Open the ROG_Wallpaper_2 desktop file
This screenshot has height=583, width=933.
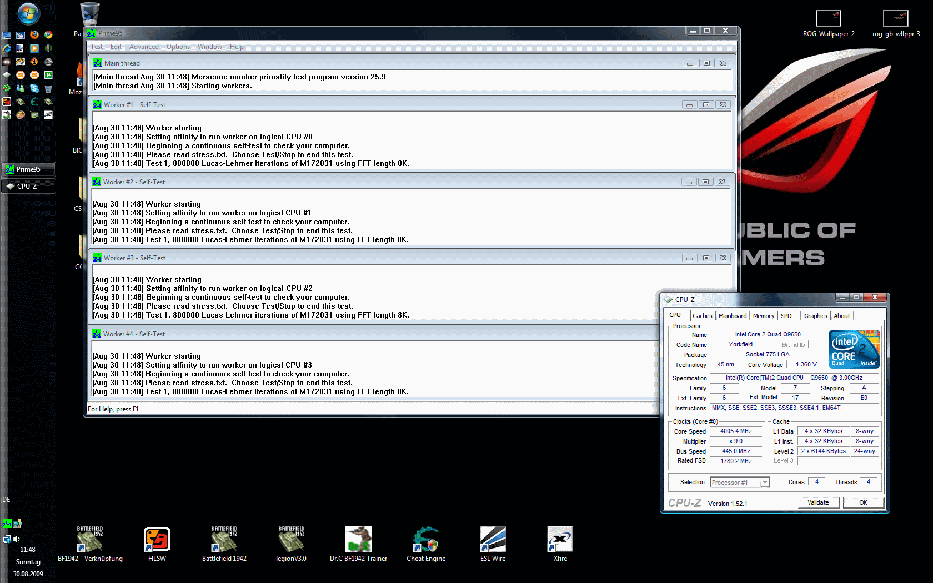click(829, 24)
